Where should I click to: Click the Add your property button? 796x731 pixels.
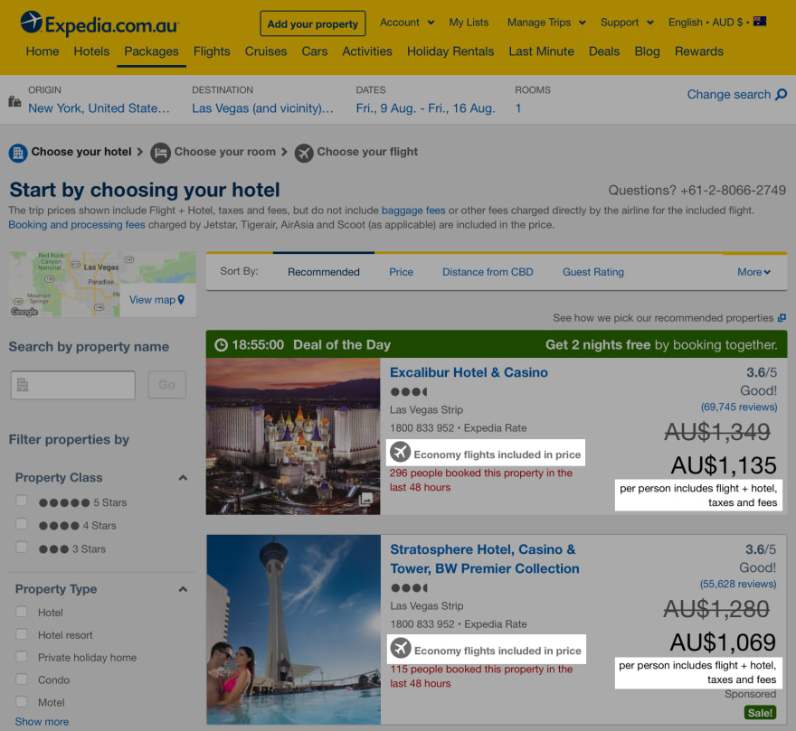tap(313, 23)
